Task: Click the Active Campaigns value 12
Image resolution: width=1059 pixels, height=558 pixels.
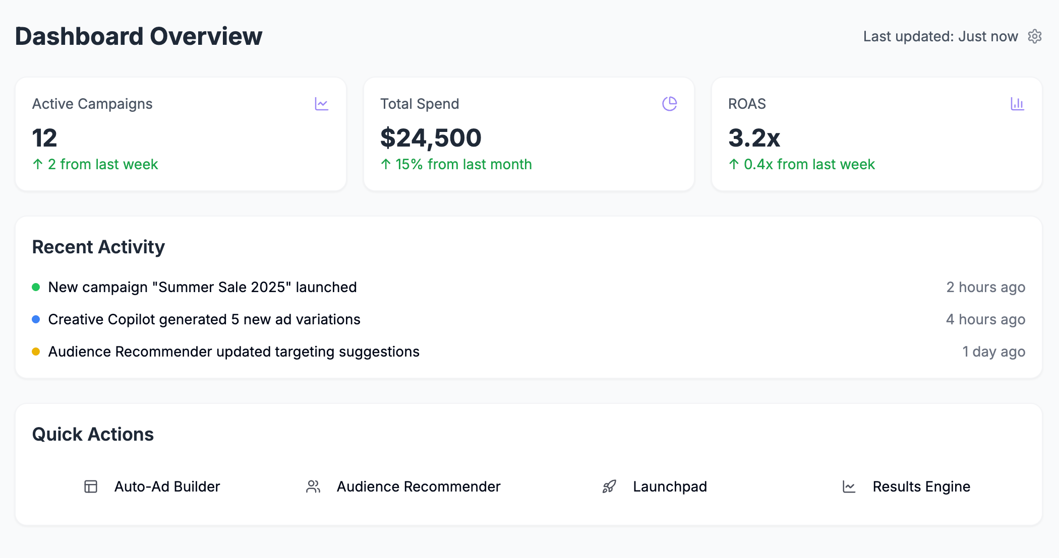Action: (x=44, y=138)
